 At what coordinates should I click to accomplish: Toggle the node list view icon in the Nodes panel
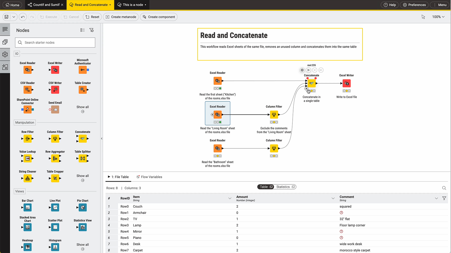tap(82, 30)
